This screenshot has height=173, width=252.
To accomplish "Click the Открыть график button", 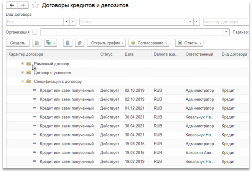I will pos(106,43).
